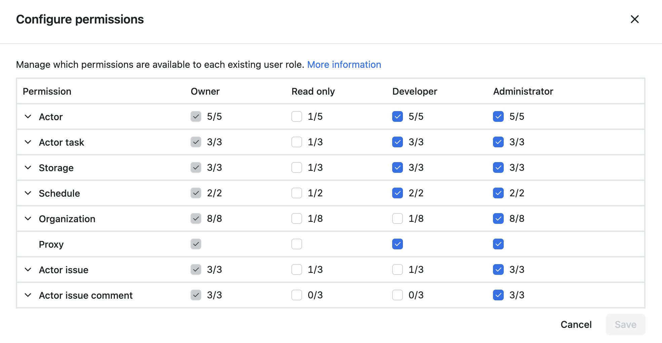Expand the Organization permission group
The height and width of the screenshot is (343, 662).
(x=28, y=218)
